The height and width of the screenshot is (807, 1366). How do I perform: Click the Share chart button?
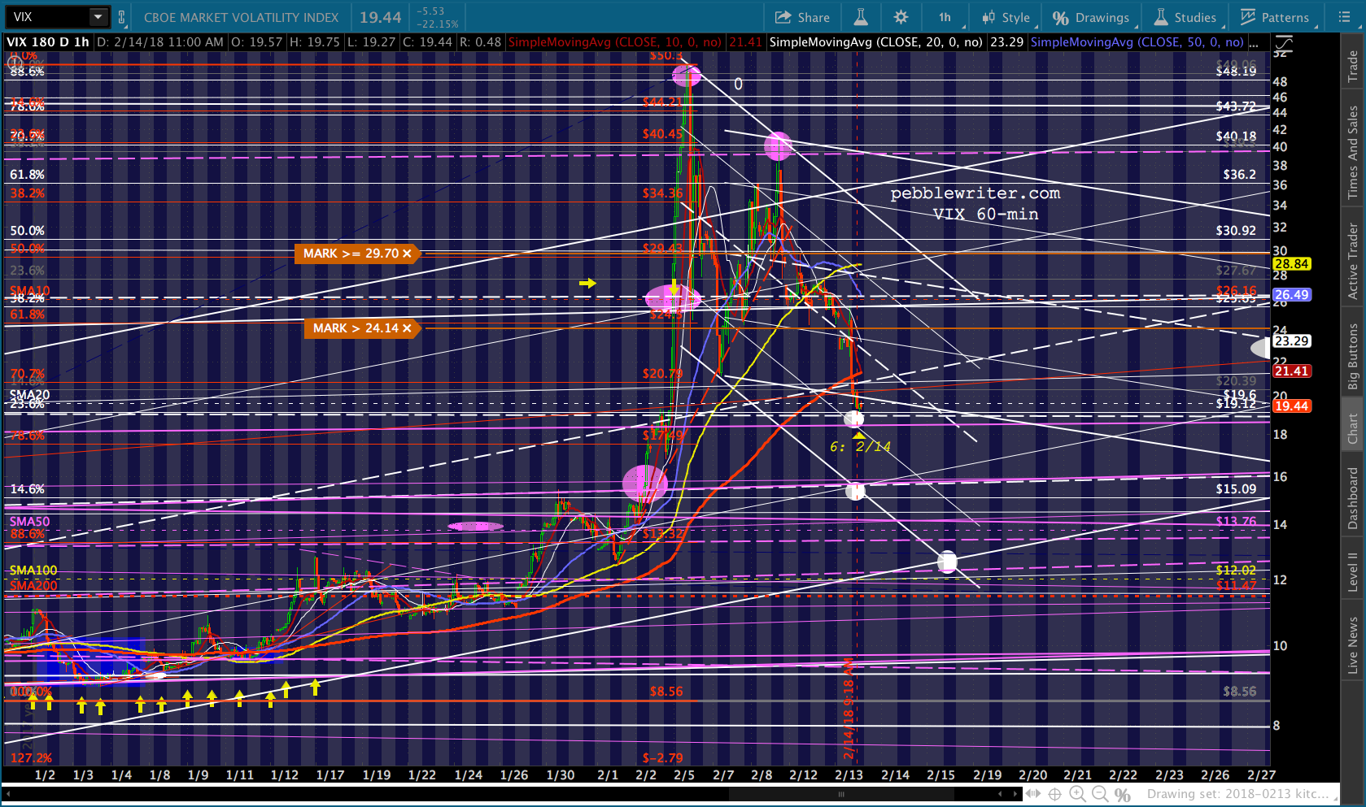pos(802,17)
